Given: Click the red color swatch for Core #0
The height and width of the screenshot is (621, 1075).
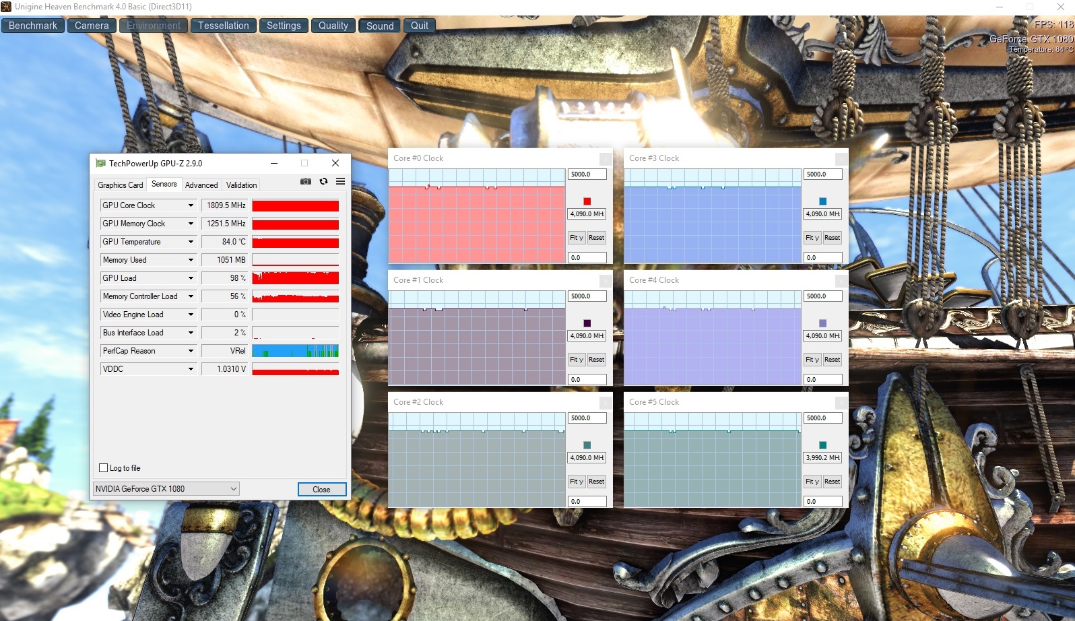Looking at the screenshot, I should click(587, 201).
